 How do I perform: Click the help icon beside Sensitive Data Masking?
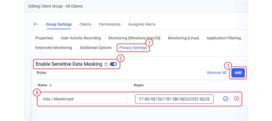tap(106, 64)
